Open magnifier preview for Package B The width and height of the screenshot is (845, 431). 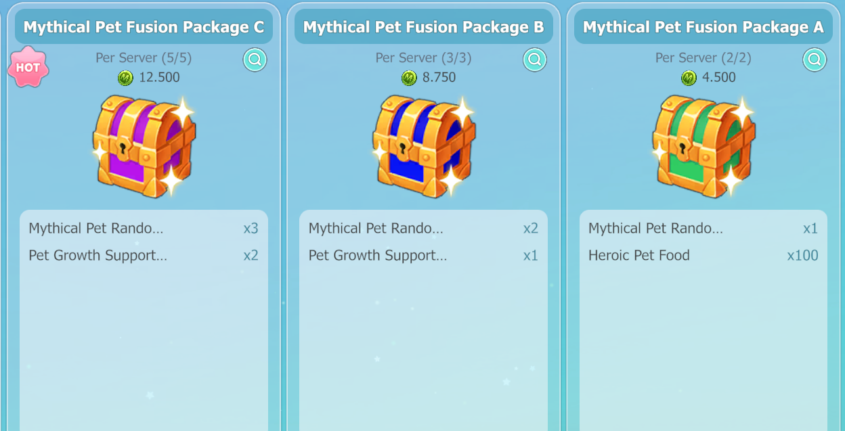click(535, 60)
